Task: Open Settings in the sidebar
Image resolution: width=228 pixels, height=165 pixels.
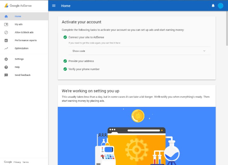Action: pos(24,59)
